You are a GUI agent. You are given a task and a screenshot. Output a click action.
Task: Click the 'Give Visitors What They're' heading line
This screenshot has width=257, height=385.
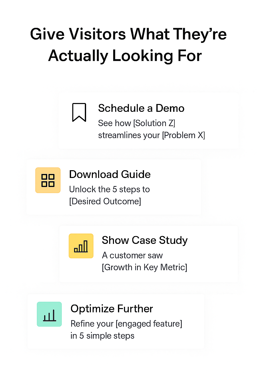pyautogui.click(x=128, y=34)
